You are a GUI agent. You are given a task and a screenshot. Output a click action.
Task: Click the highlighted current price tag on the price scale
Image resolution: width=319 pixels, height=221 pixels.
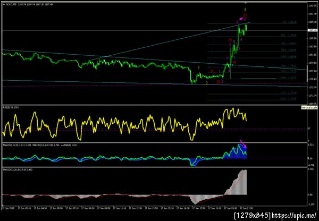point(313,30)
